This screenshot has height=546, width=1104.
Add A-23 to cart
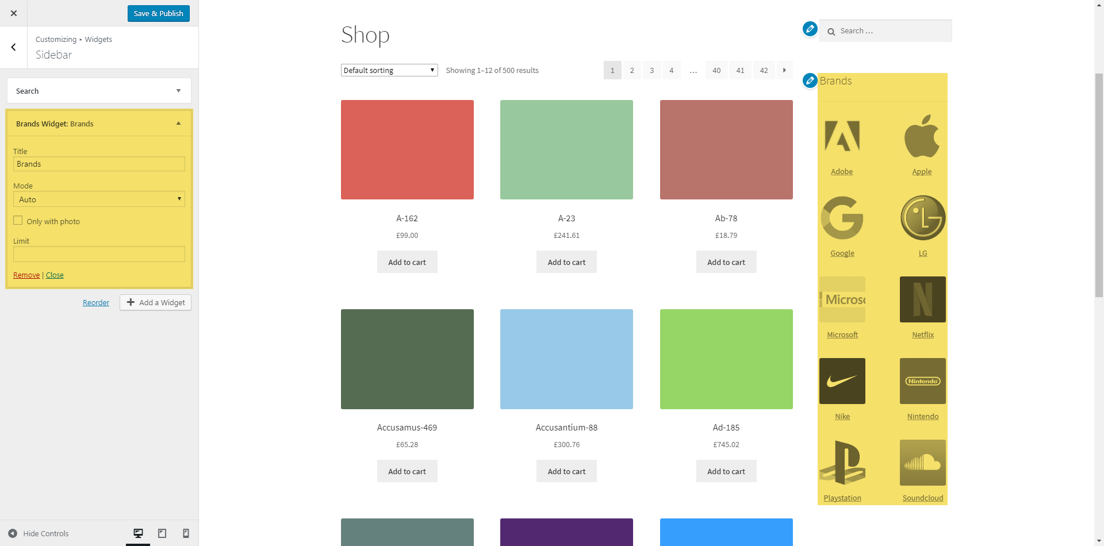click(566, 262)
